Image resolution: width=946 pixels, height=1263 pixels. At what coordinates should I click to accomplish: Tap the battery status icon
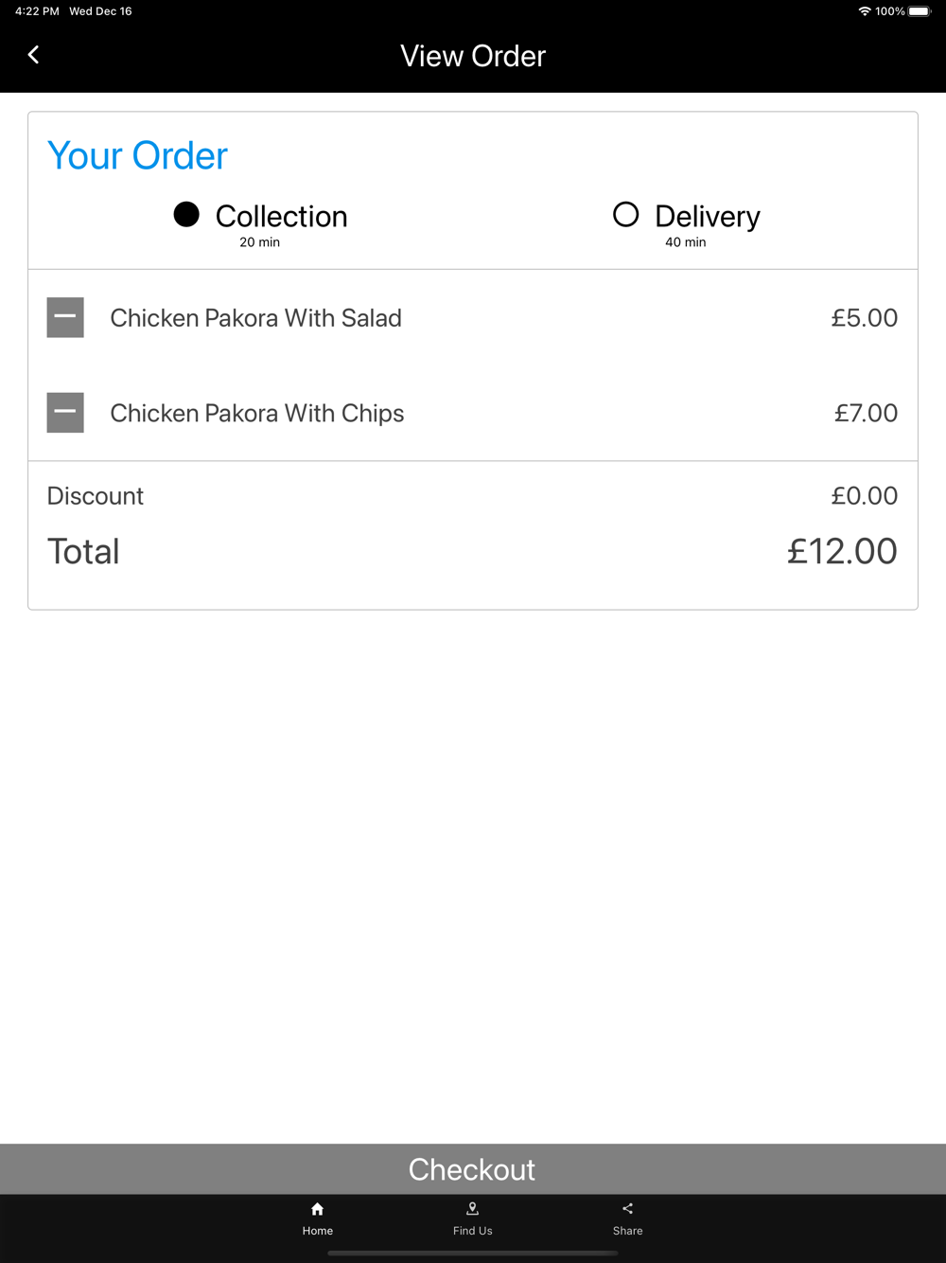(920, 11)
